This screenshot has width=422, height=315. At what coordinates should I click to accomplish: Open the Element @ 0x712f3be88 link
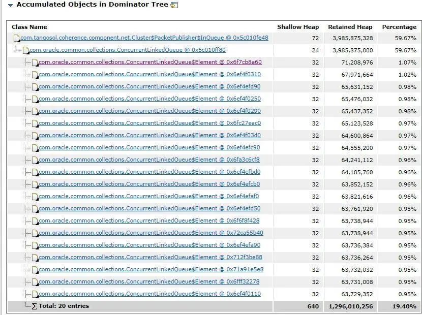[x=150, y=258]
